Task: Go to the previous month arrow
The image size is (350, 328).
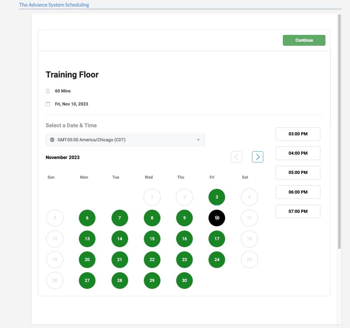Action: (x=236, y=157)
